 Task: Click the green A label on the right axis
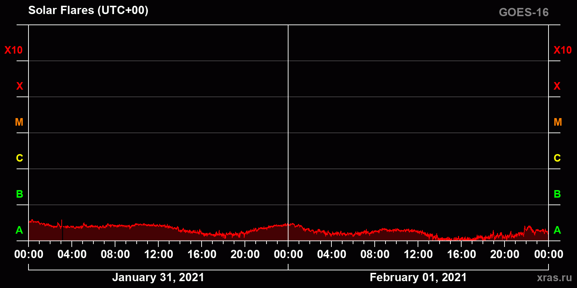tap(557, 230)
